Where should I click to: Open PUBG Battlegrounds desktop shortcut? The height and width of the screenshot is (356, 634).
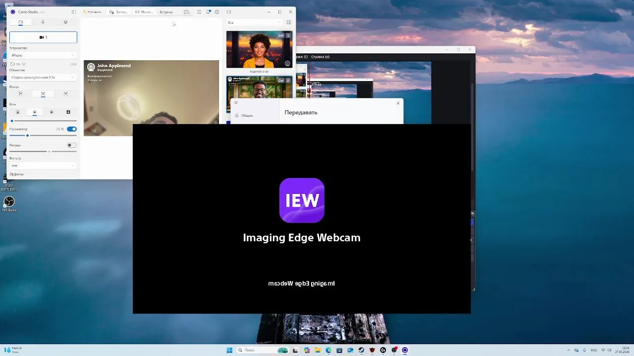click(9, 186)
